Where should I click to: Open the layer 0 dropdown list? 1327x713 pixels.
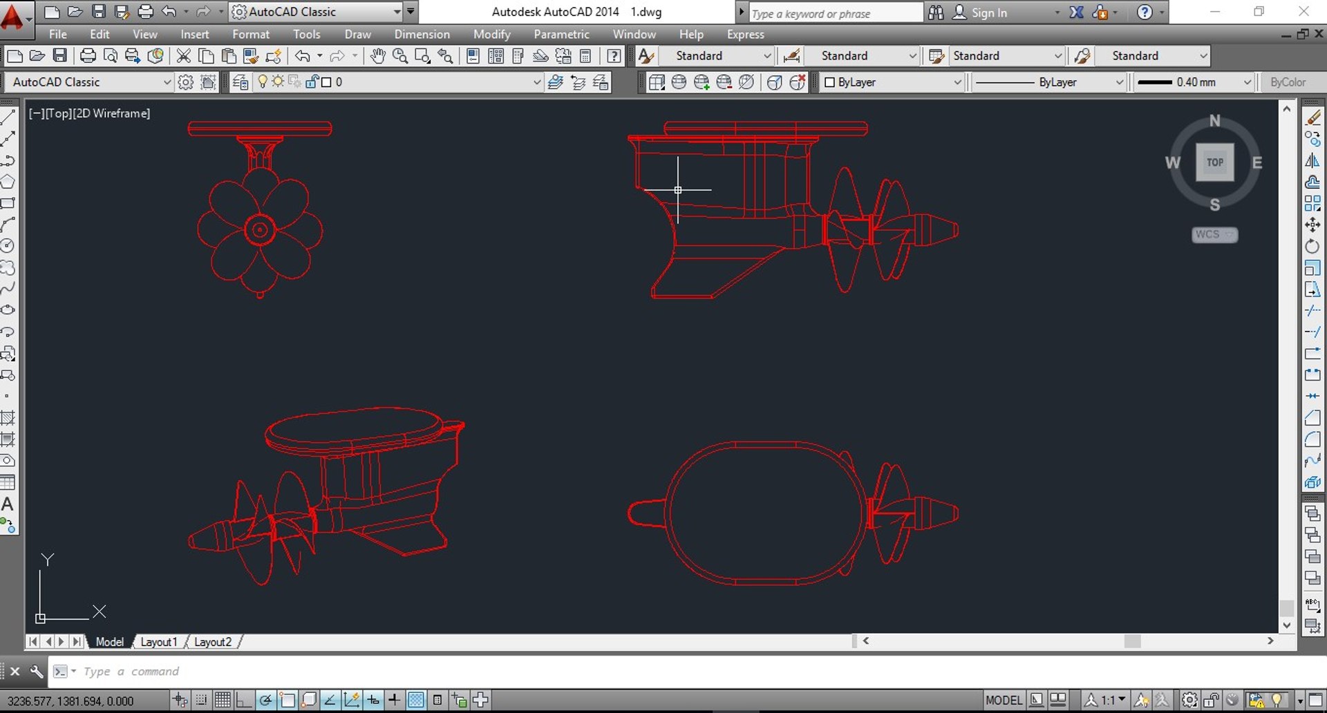click(537, 82)
